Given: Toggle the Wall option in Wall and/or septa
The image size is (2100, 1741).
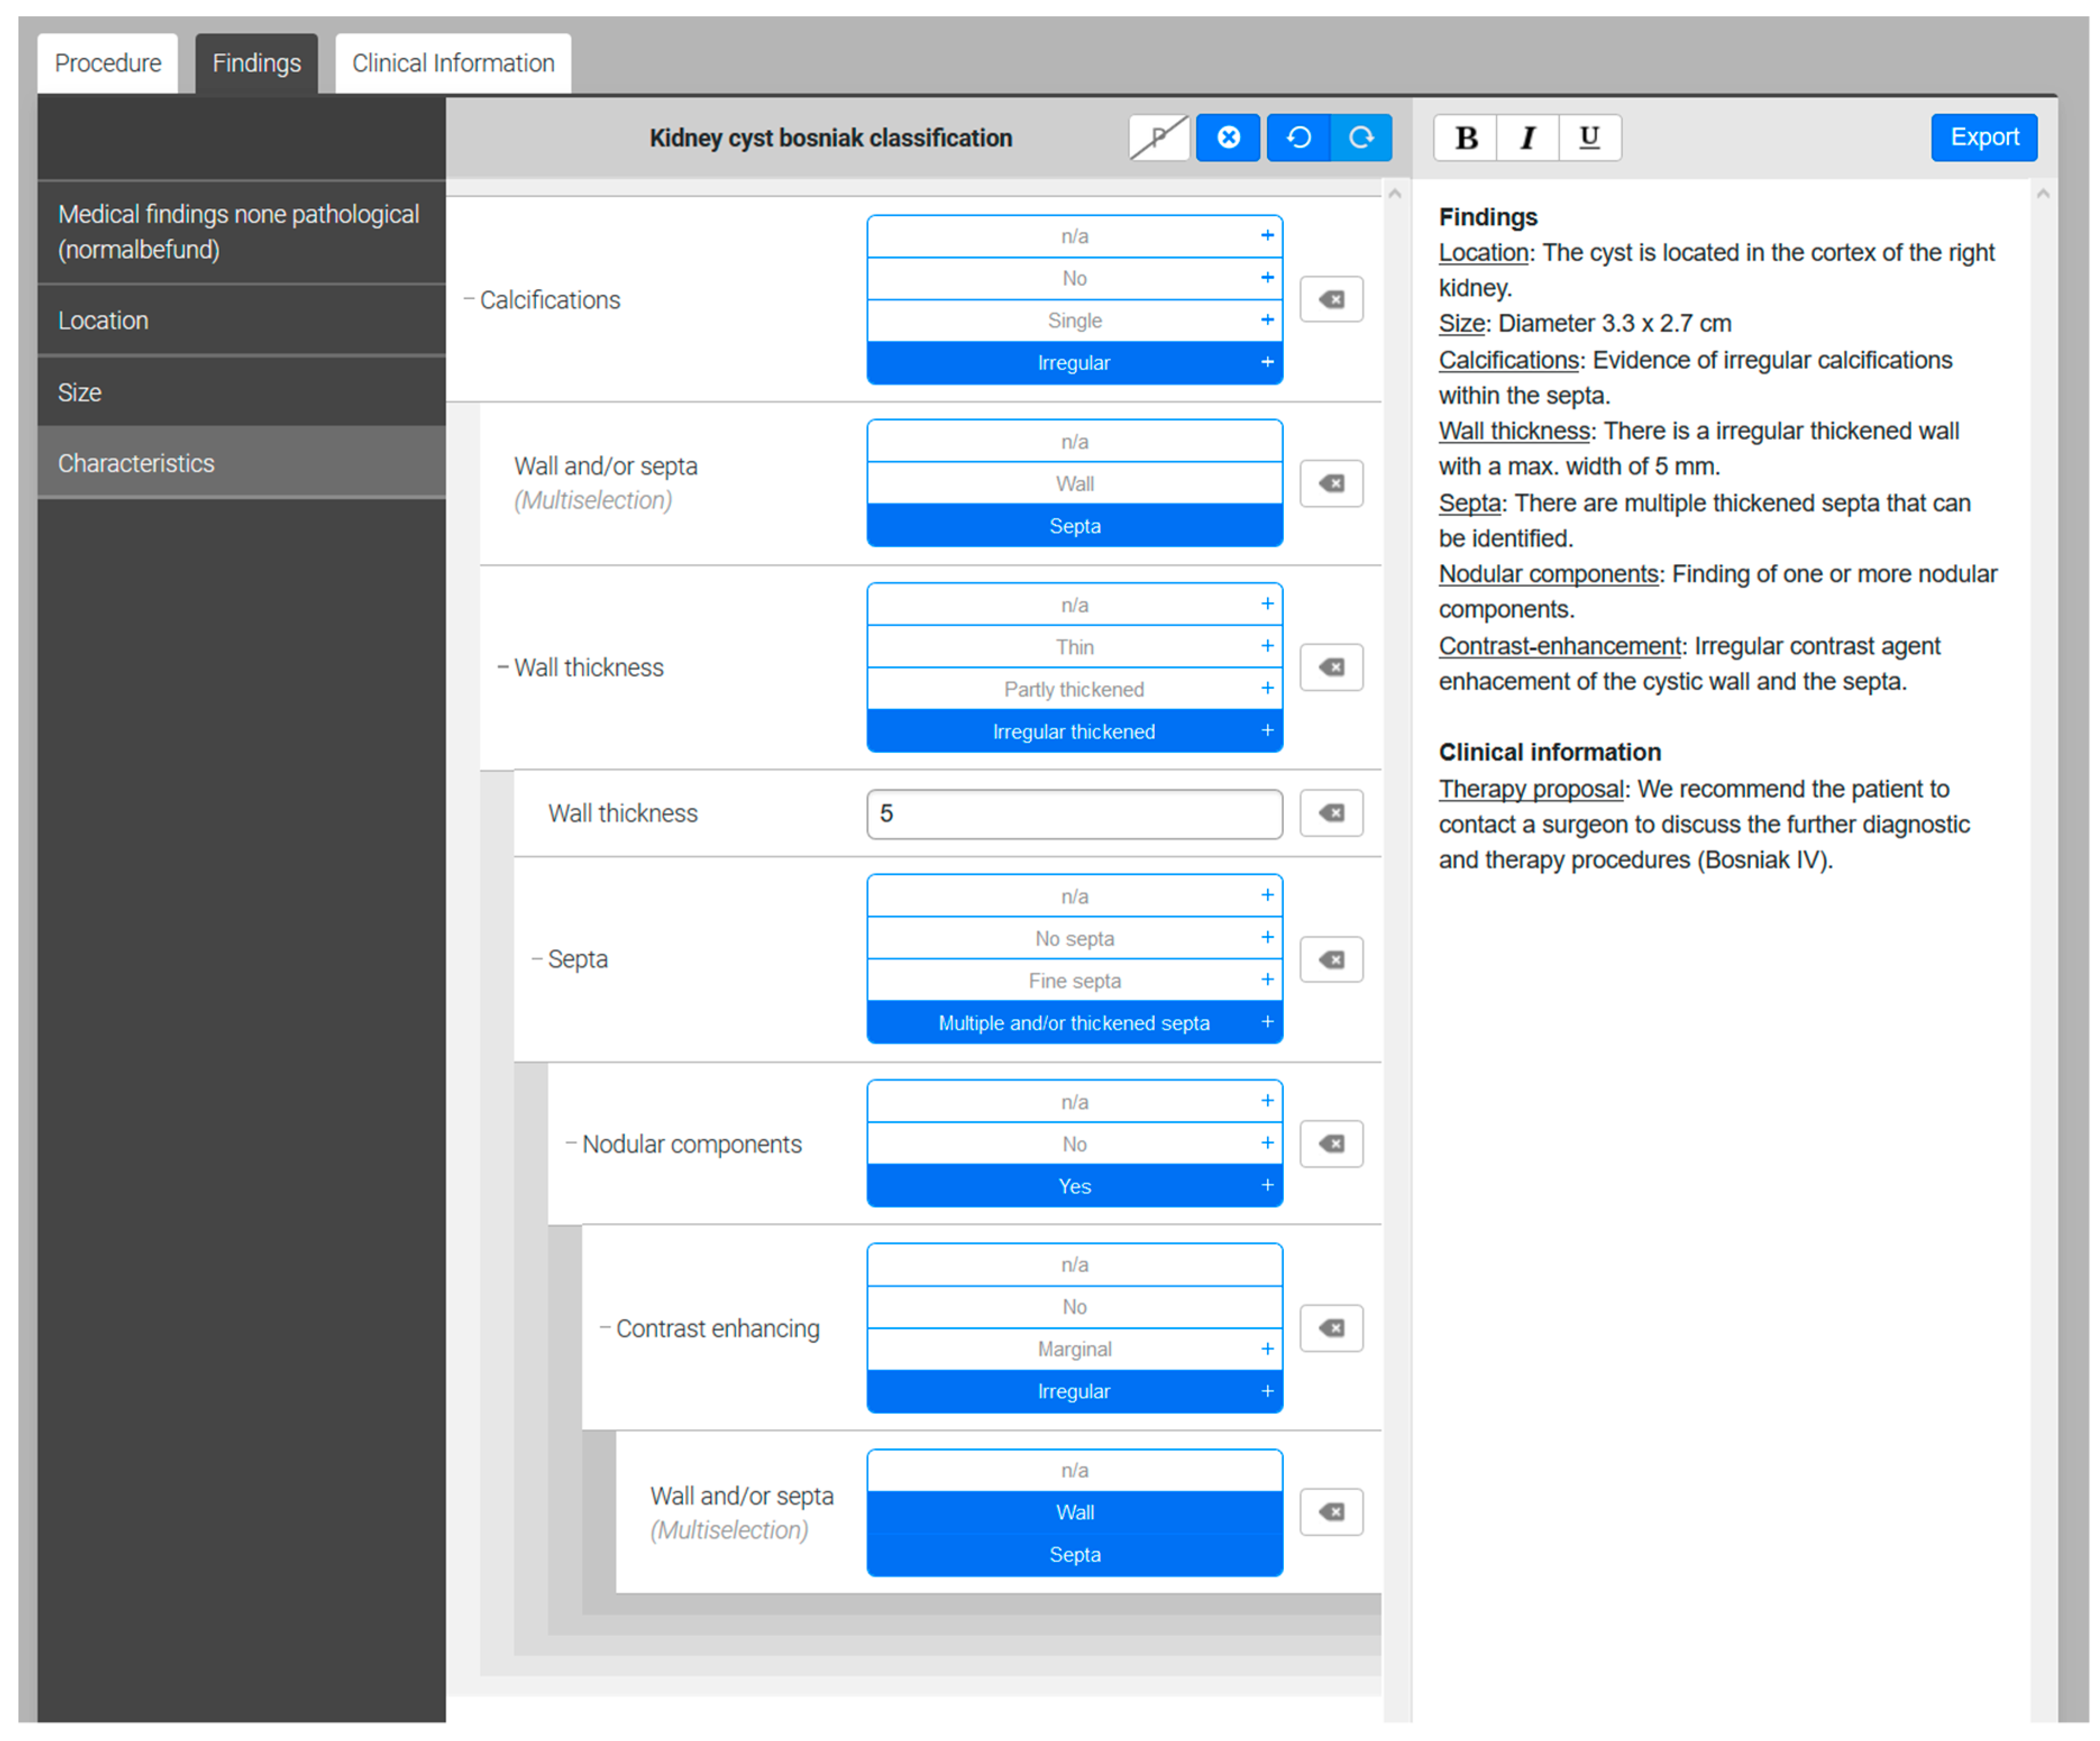Looking at the screenshot, I should pos(1074,482).
